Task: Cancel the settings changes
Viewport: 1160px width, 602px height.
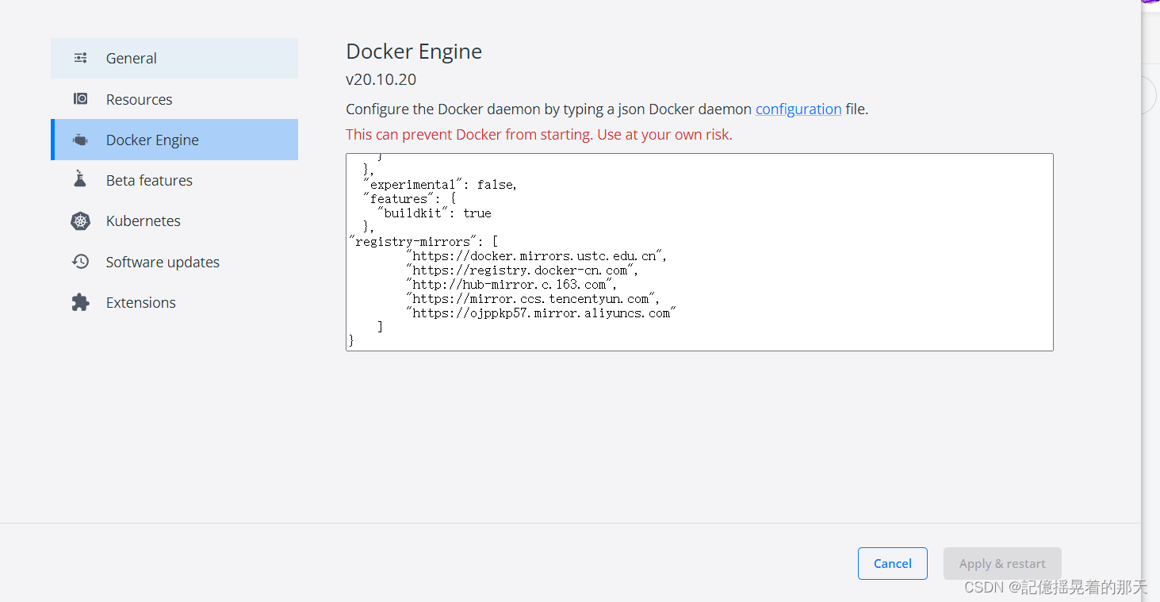Action: [x=892, y=563]
